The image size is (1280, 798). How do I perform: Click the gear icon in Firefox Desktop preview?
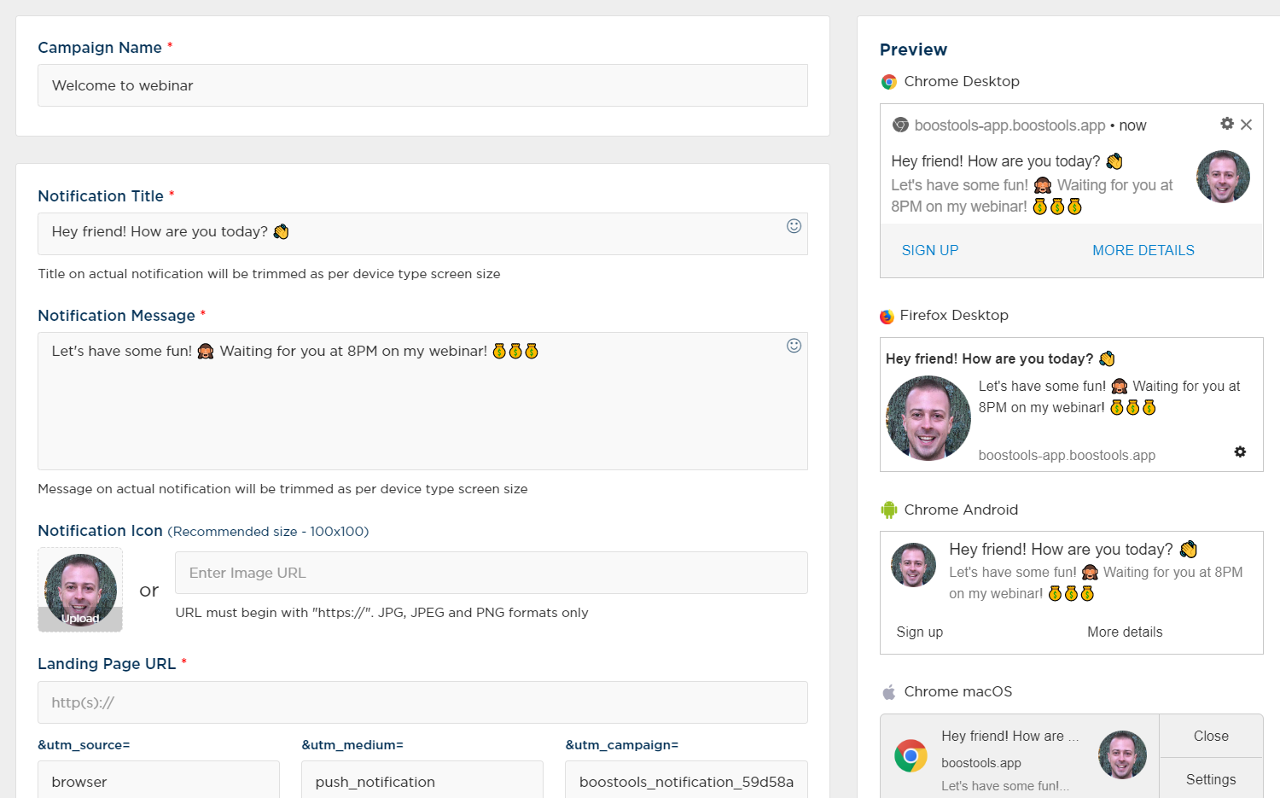click(1240, 451)
